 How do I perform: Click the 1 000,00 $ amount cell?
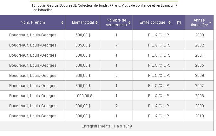pyautogui.click(x=83, y=96)
